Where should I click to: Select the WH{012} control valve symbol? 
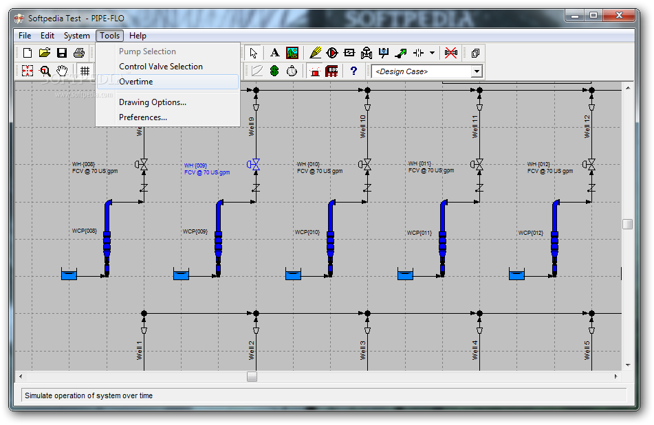point(589,164)
